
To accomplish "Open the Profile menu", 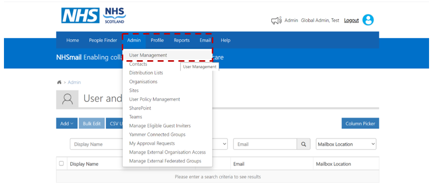I will (x=157, y=40).
